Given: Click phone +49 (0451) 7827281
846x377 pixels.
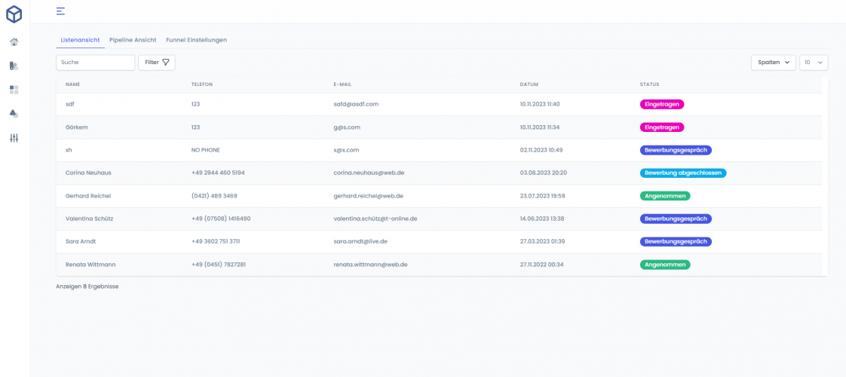Looking at the screenshot, I should coord(219,265).
